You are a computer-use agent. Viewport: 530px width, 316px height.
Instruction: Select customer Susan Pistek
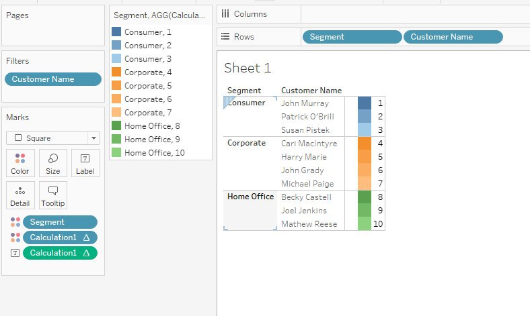pyautogui.click(x=305, y=130)
